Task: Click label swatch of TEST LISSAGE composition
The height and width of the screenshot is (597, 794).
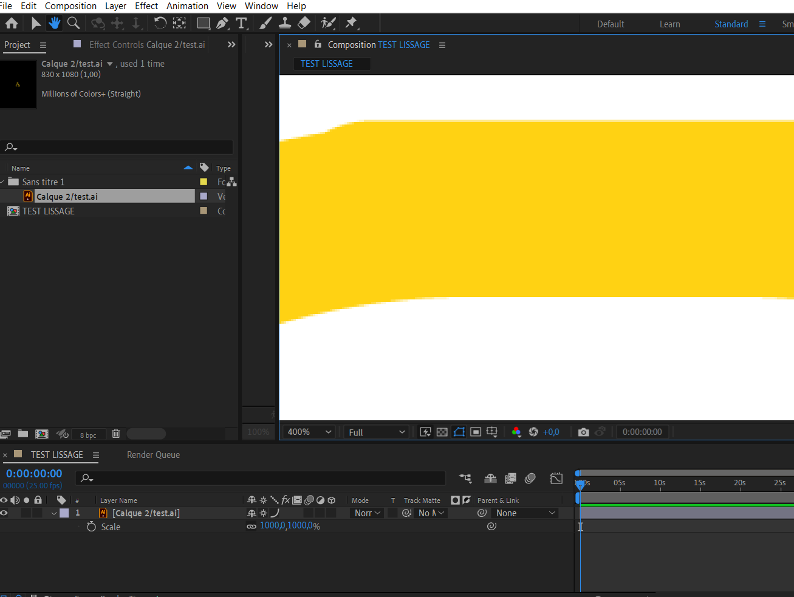Action: (204, 211)
